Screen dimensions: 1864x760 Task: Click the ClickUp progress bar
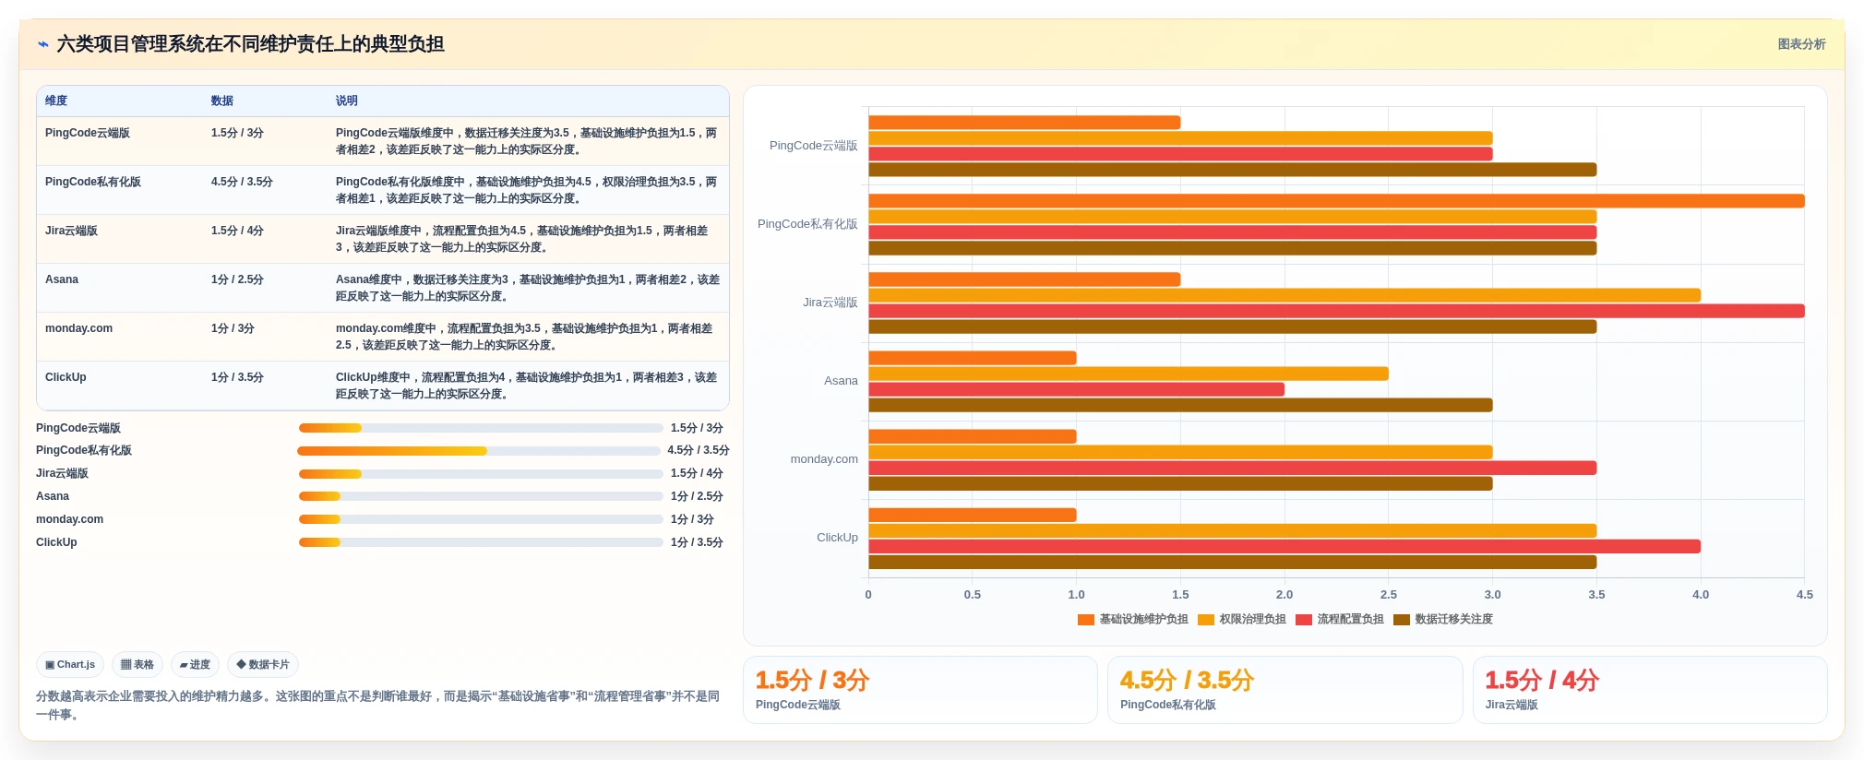480,542
